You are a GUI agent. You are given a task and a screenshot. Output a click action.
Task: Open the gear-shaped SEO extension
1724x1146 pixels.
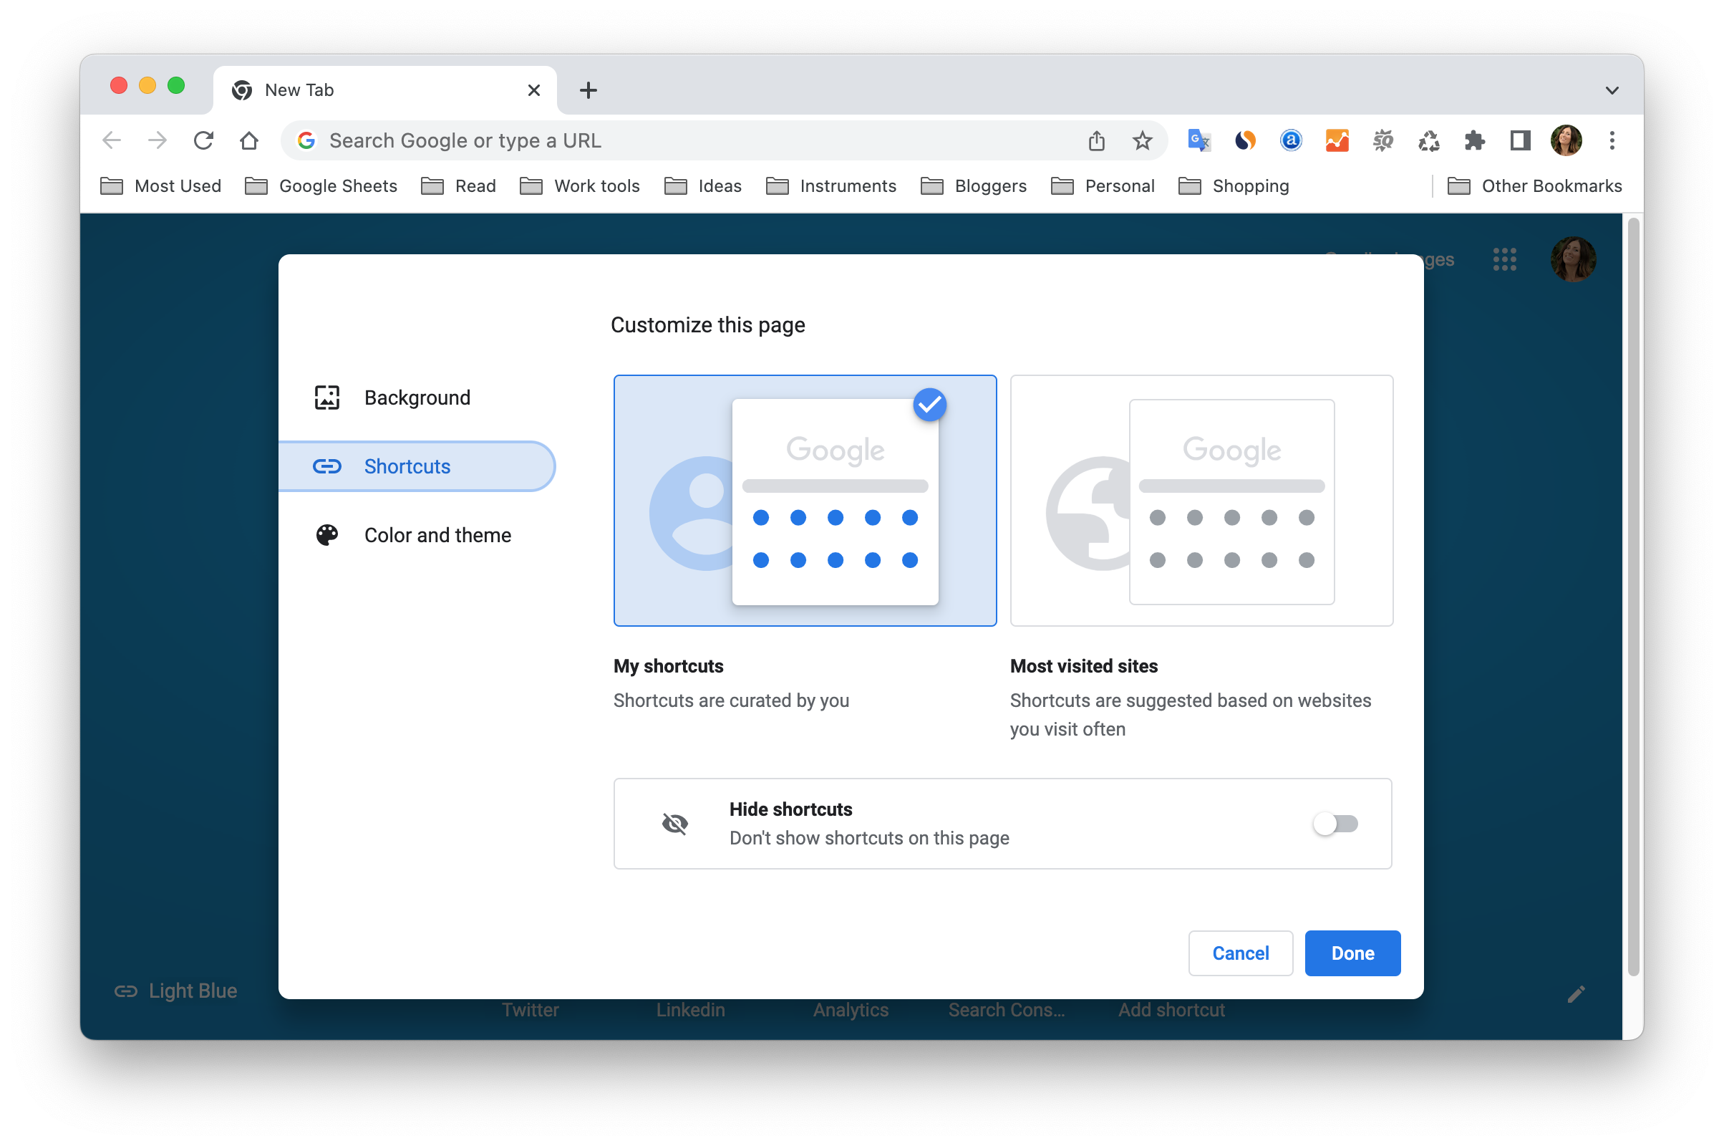coord(1383,140)
